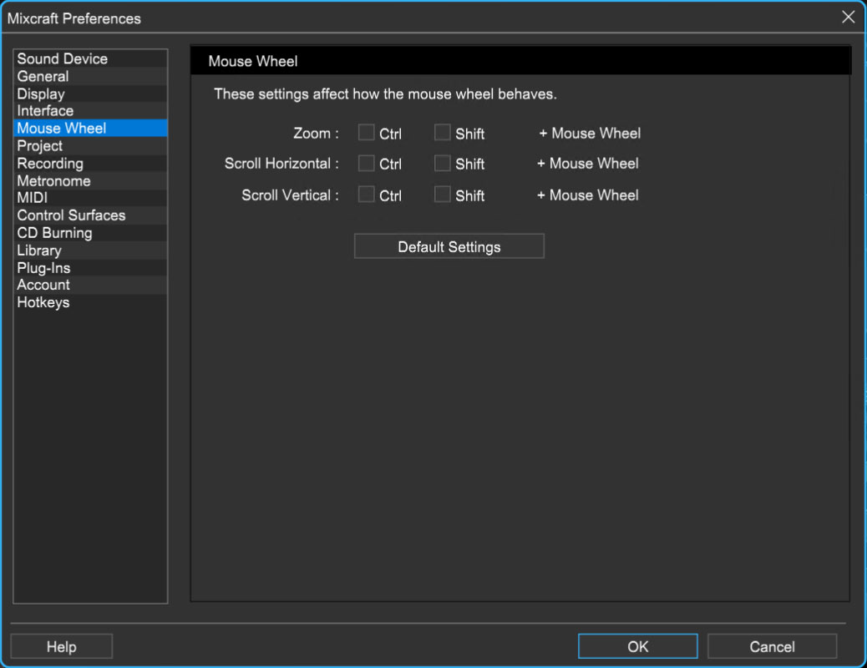
Task: Close the Mixcraft Preferences window
Action: (848, 18)
